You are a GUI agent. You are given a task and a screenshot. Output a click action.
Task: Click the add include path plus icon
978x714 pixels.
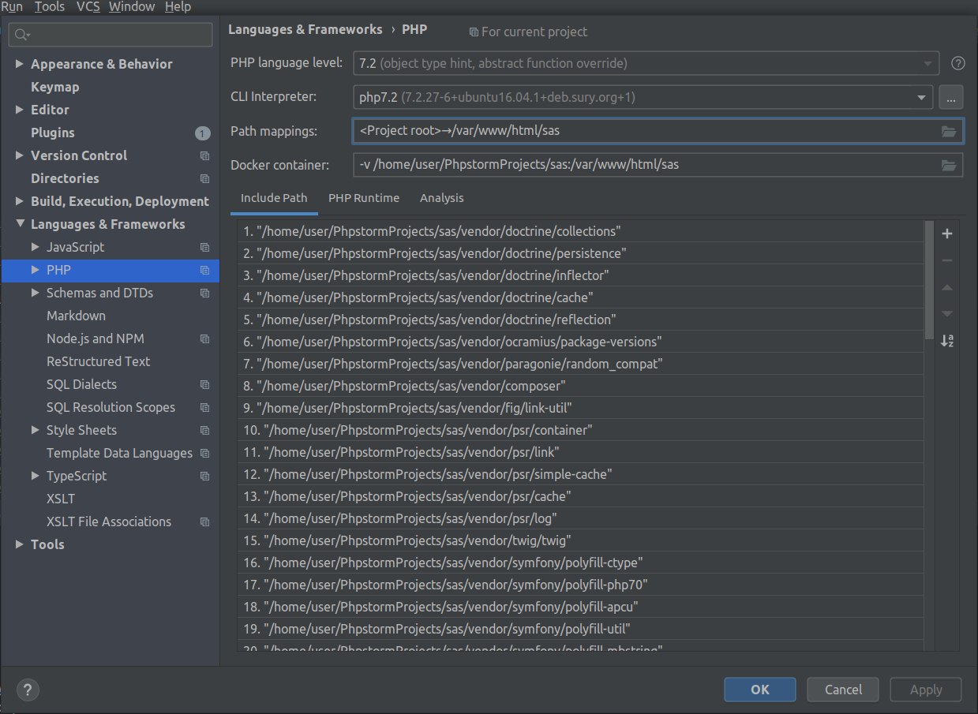(947, 234)
